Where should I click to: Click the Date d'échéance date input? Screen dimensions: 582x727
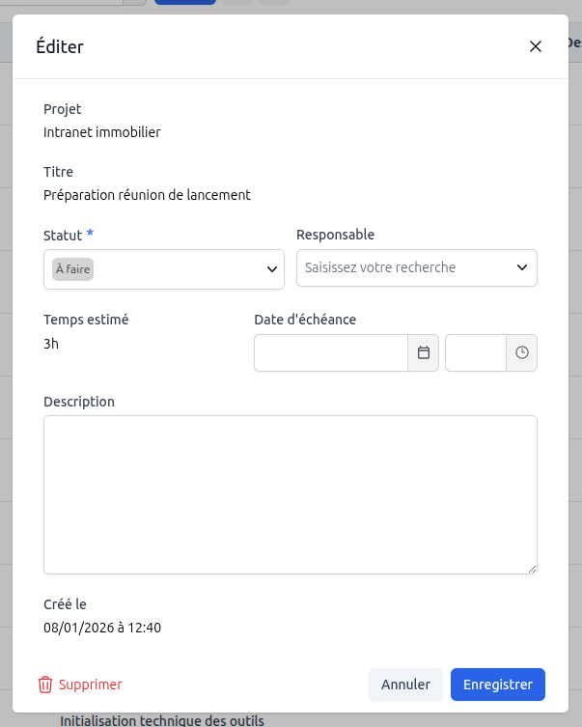click(331, 353)
